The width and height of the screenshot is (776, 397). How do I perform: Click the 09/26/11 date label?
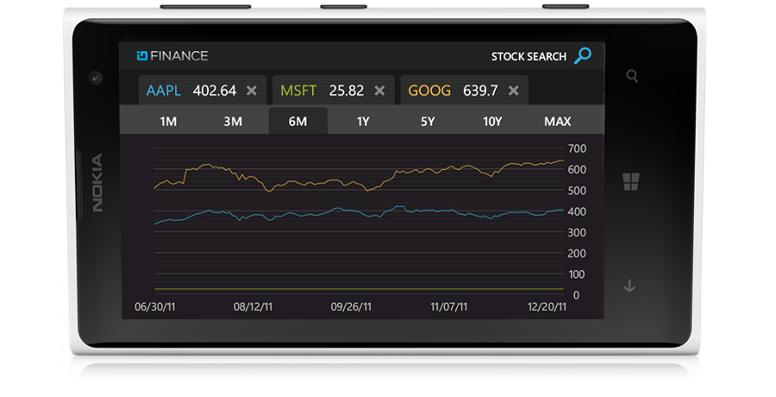click(351, 306)
